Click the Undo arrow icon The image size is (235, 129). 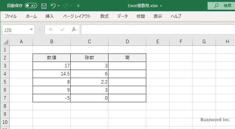pyautogui.click(x=53, y=6)
